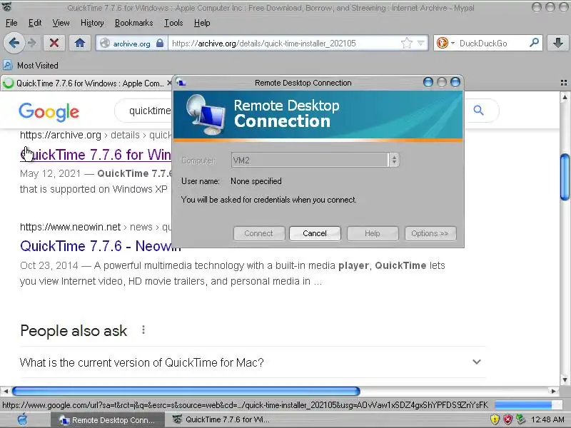
Task: Open the Apple start menu icon
Action: [x=23, y=419]
